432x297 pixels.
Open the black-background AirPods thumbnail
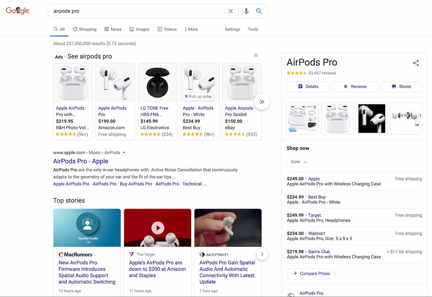coord(372,118)
